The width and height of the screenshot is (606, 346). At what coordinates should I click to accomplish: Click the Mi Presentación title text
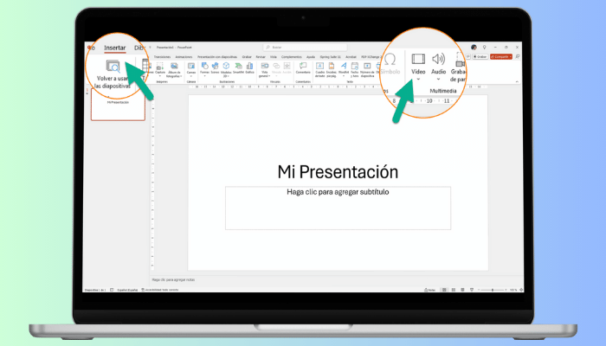tap(338, 172)
